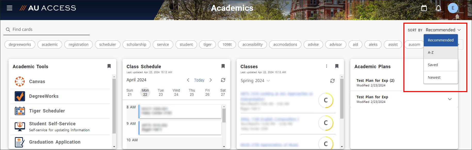Open the calendar icon in header
472x150 pixels.
pos(424,8)
